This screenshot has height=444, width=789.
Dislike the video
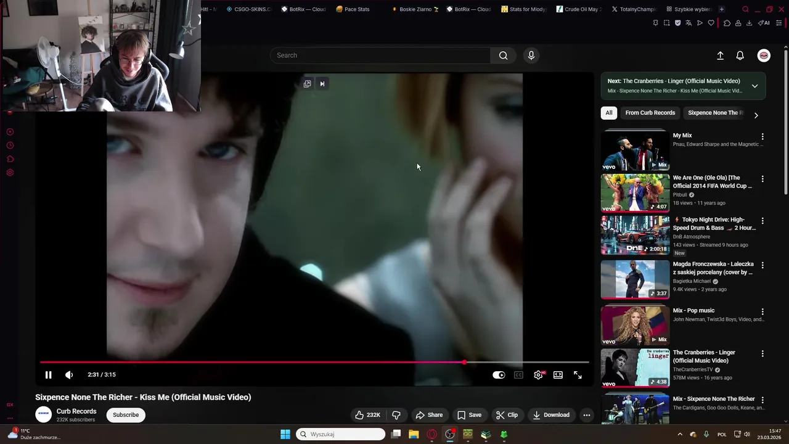(396, 415)
